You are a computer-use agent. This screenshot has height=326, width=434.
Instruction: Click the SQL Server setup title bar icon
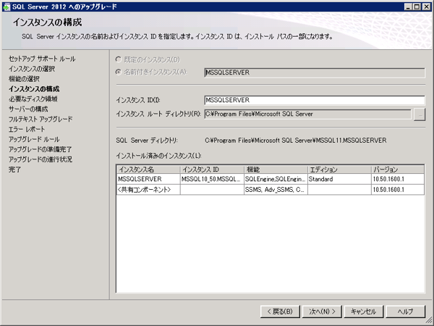coord(6,7)
